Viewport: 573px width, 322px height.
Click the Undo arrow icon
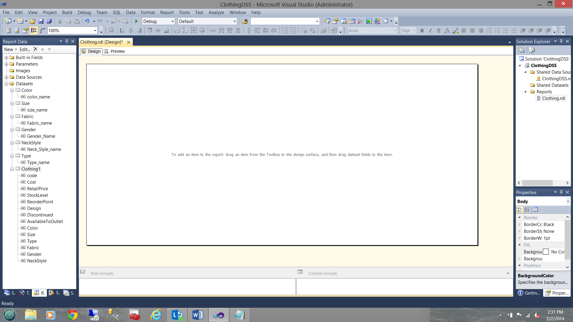pos(87,21)
